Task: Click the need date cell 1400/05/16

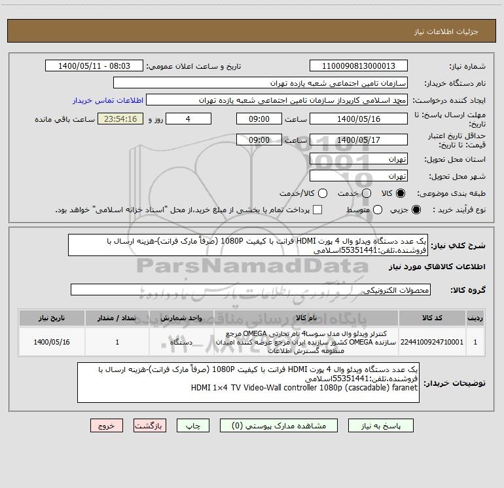Action: click(52, 342)
